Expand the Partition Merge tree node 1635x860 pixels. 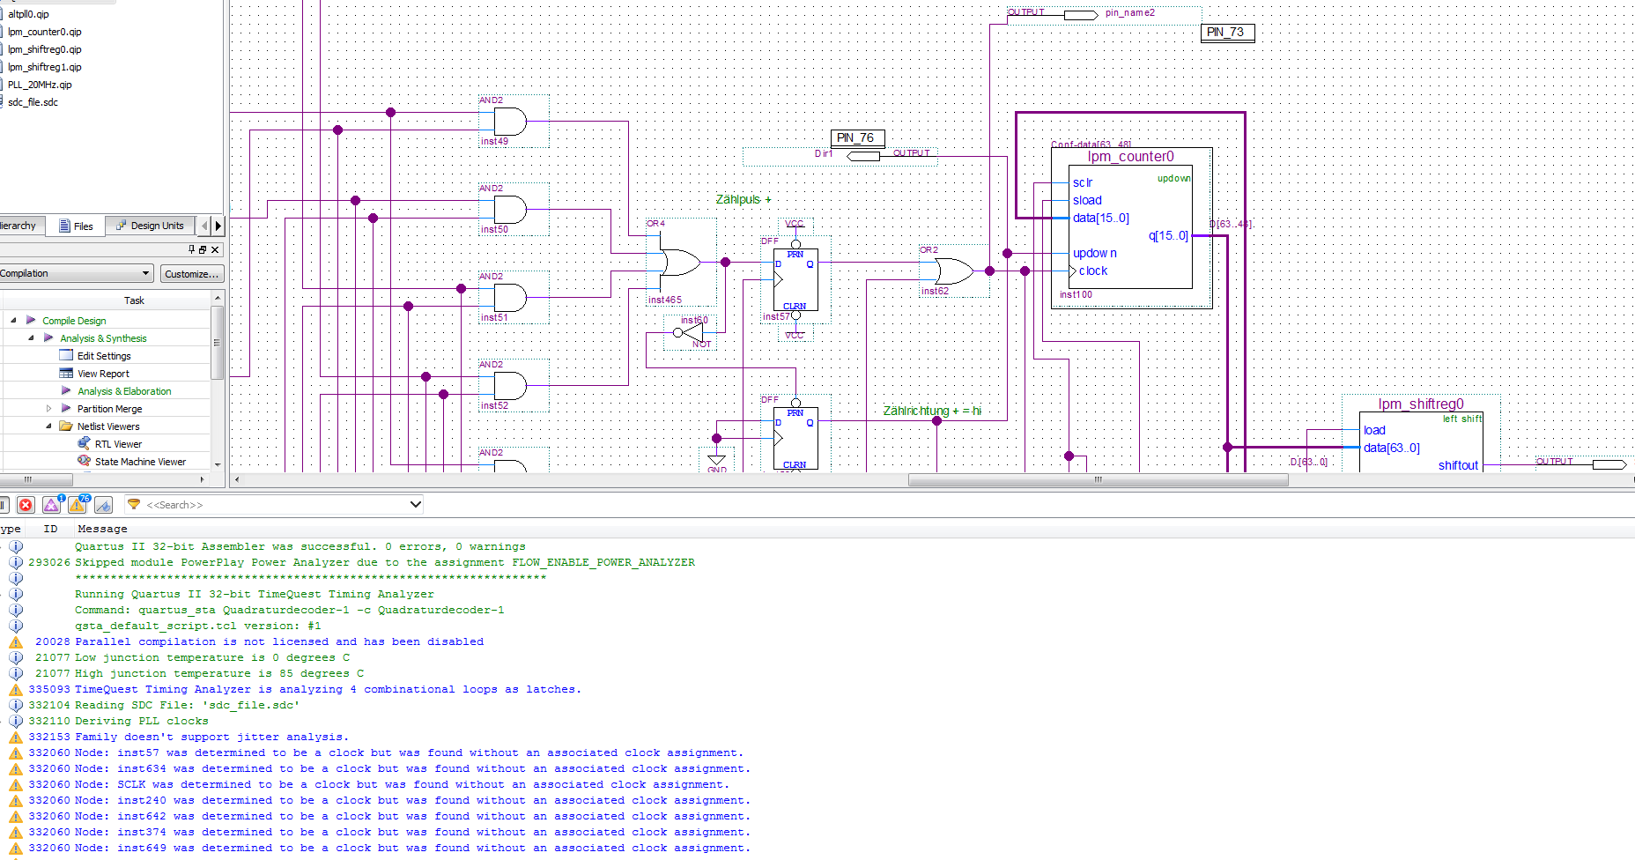[x=48, y=409]
